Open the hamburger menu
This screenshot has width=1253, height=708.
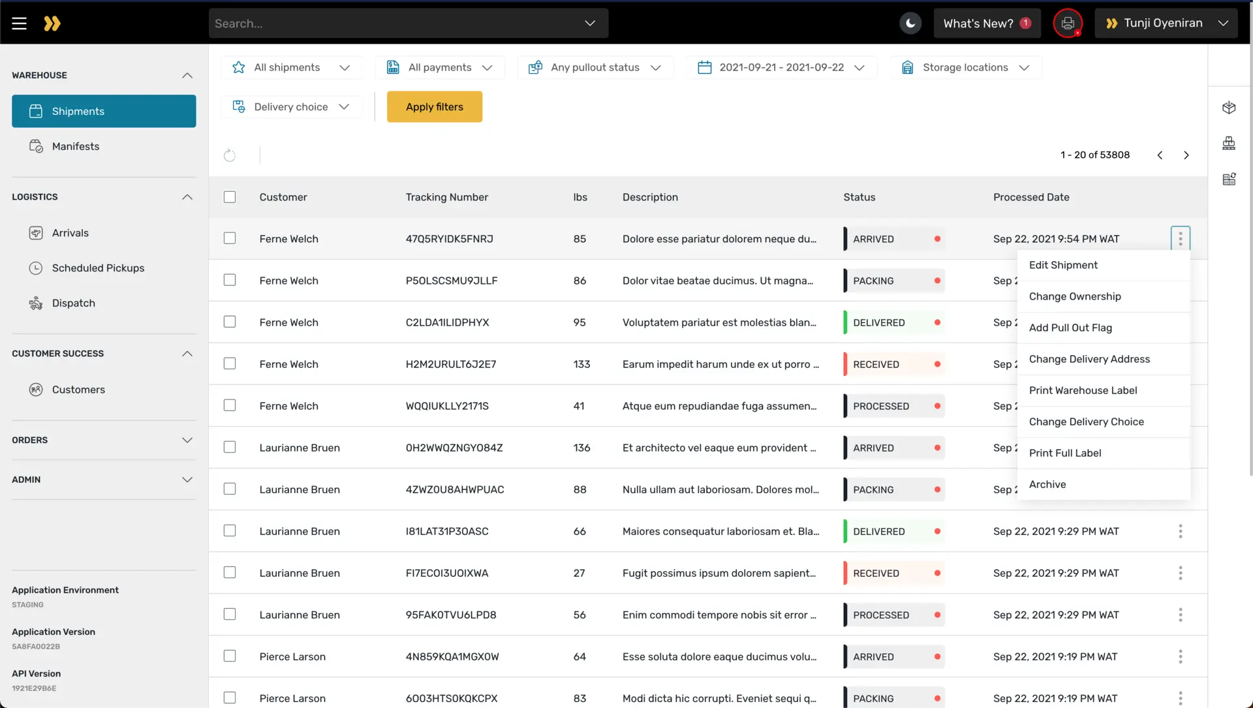click(x=20, y=23)
